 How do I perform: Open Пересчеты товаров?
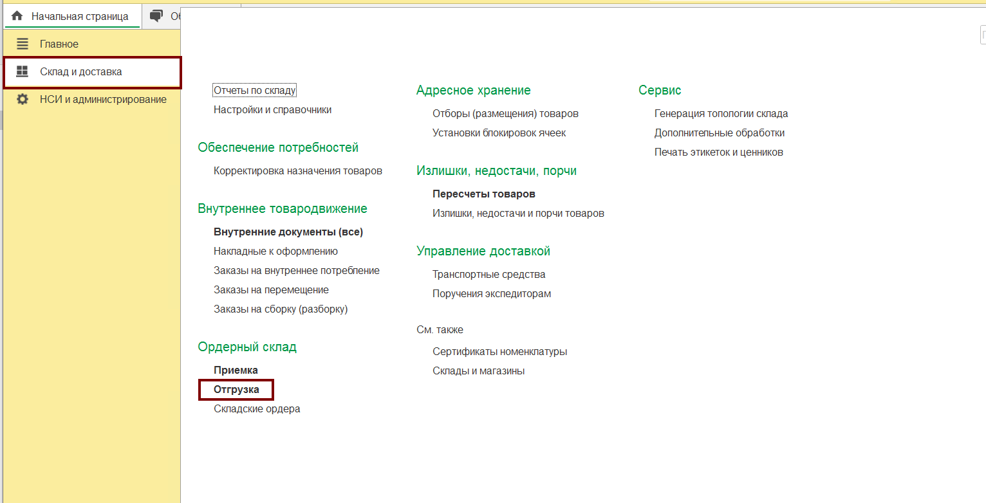[484, 194]
